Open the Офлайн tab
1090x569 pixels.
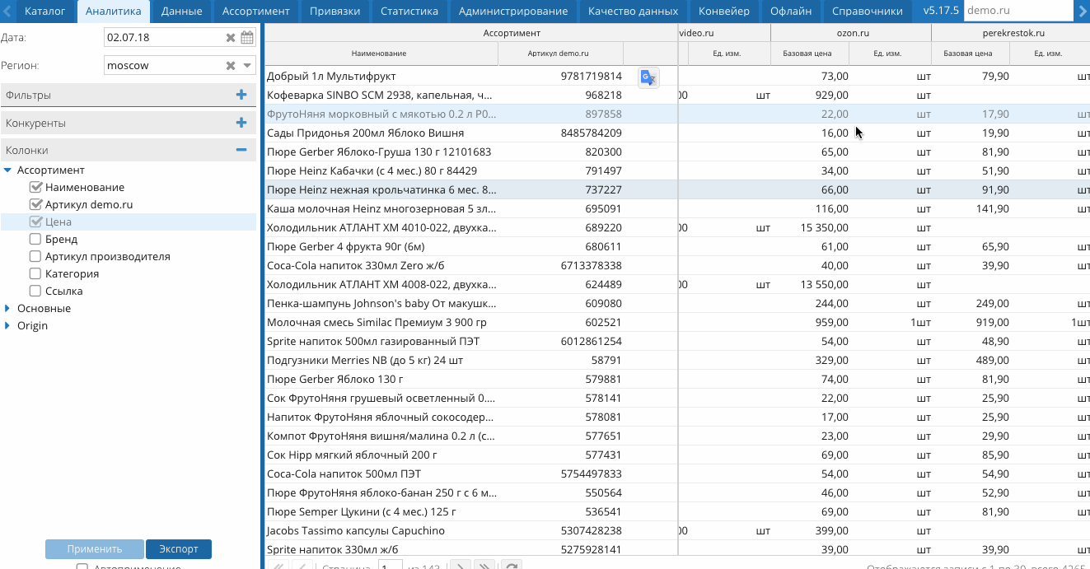click(791, 12)
